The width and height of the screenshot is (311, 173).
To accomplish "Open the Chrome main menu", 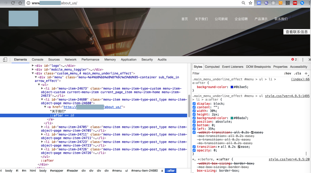I will tap(309, 3).
